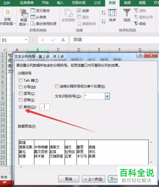Select row 10 header
This screenshot has height=187, width=159.
tap(3, 103)
